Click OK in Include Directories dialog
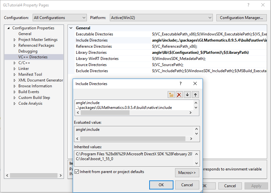Image resolution: width=271 pixels, height=193 pixels. pyautogui.click(x=161, y=185)
